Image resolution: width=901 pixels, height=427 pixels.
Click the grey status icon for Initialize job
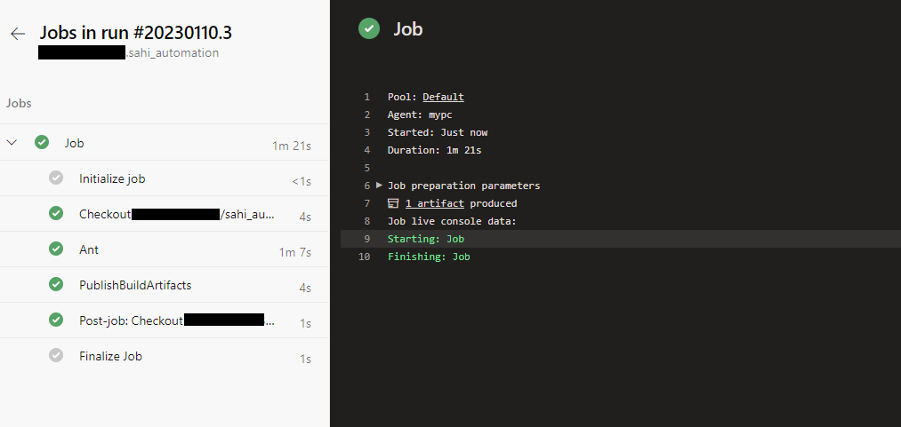pos(56,178)
